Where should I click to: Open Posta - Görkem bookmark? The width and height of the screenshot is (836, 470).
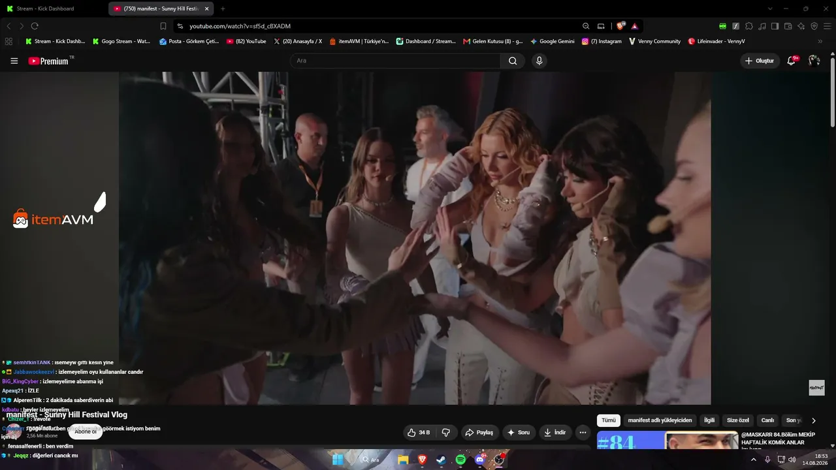[x=190, y=41]
